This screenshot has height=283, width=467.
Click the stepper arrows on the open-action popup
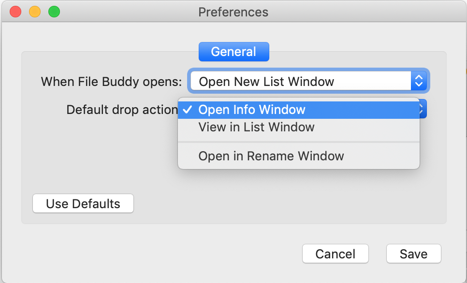[x=419, y=81]
